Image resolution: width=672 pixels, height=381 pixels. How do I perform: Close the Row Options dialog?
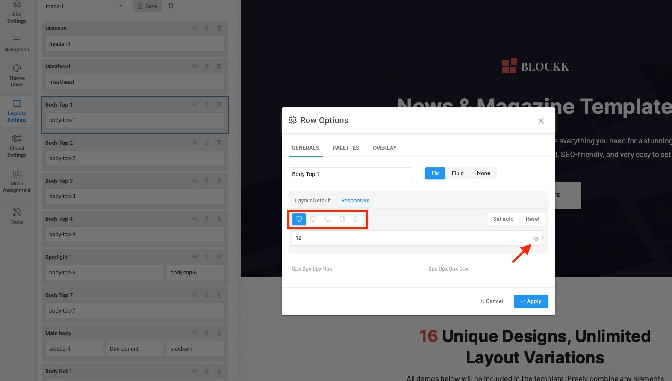[x=541, y=121]
